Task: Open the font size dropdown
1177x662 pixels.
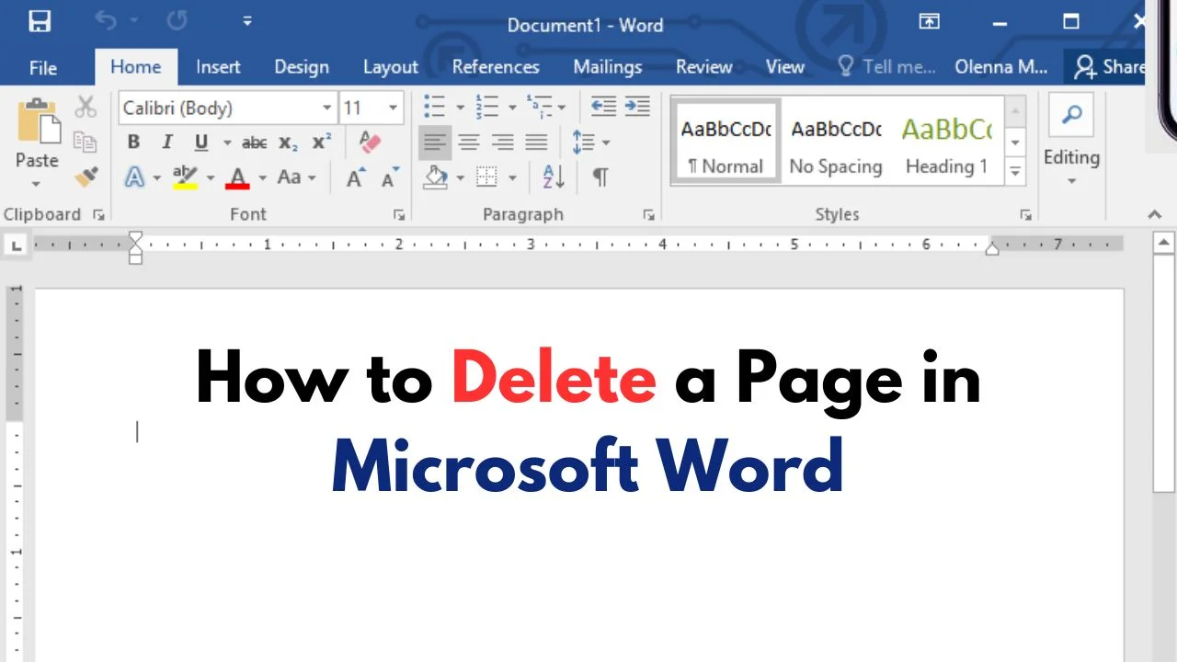Action: click(394, 108)
